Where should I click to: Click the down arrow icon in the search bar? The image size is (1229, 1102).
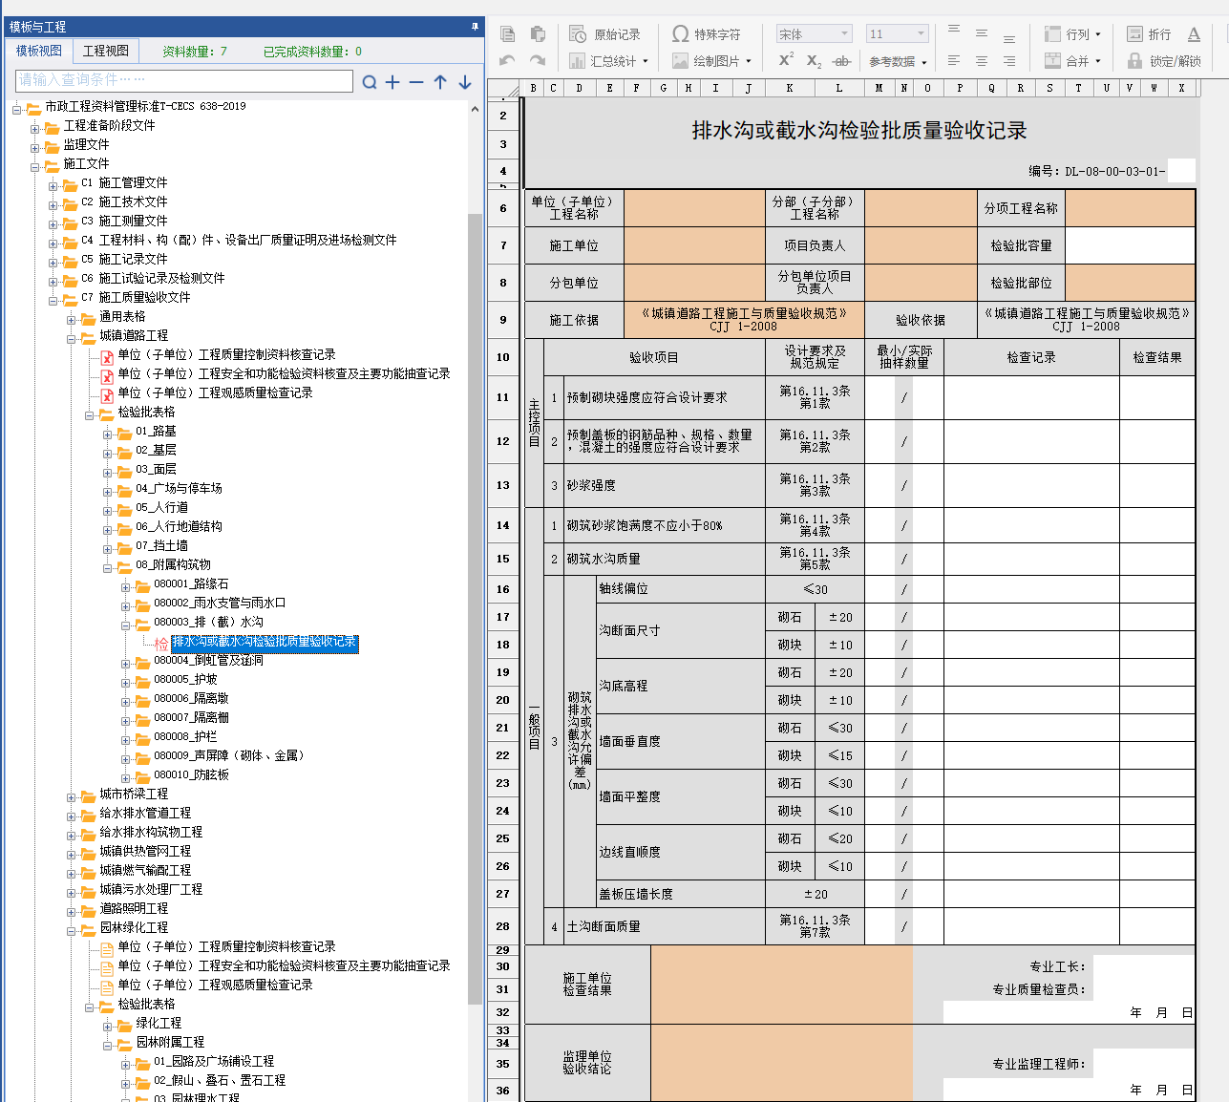click(465, 82)
